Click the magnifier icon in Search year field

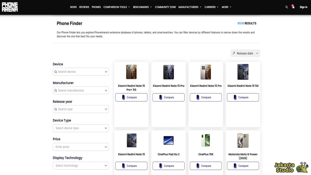tap(56, 109)
